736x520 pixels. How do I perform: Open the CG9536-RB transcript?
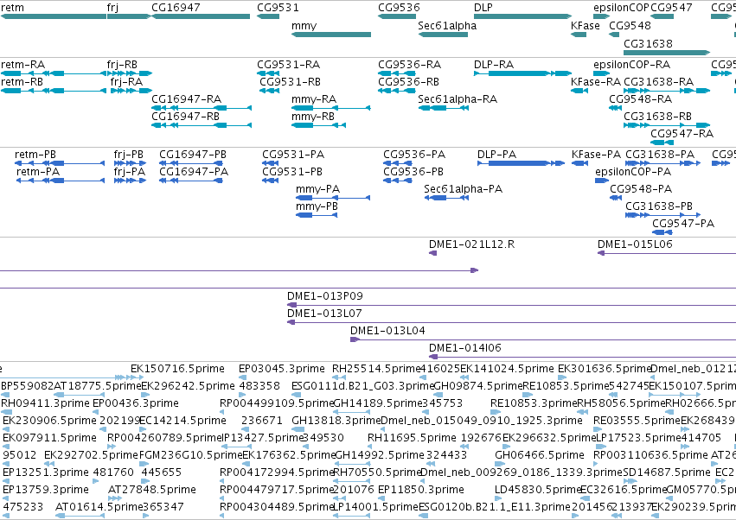coord(397,91)
